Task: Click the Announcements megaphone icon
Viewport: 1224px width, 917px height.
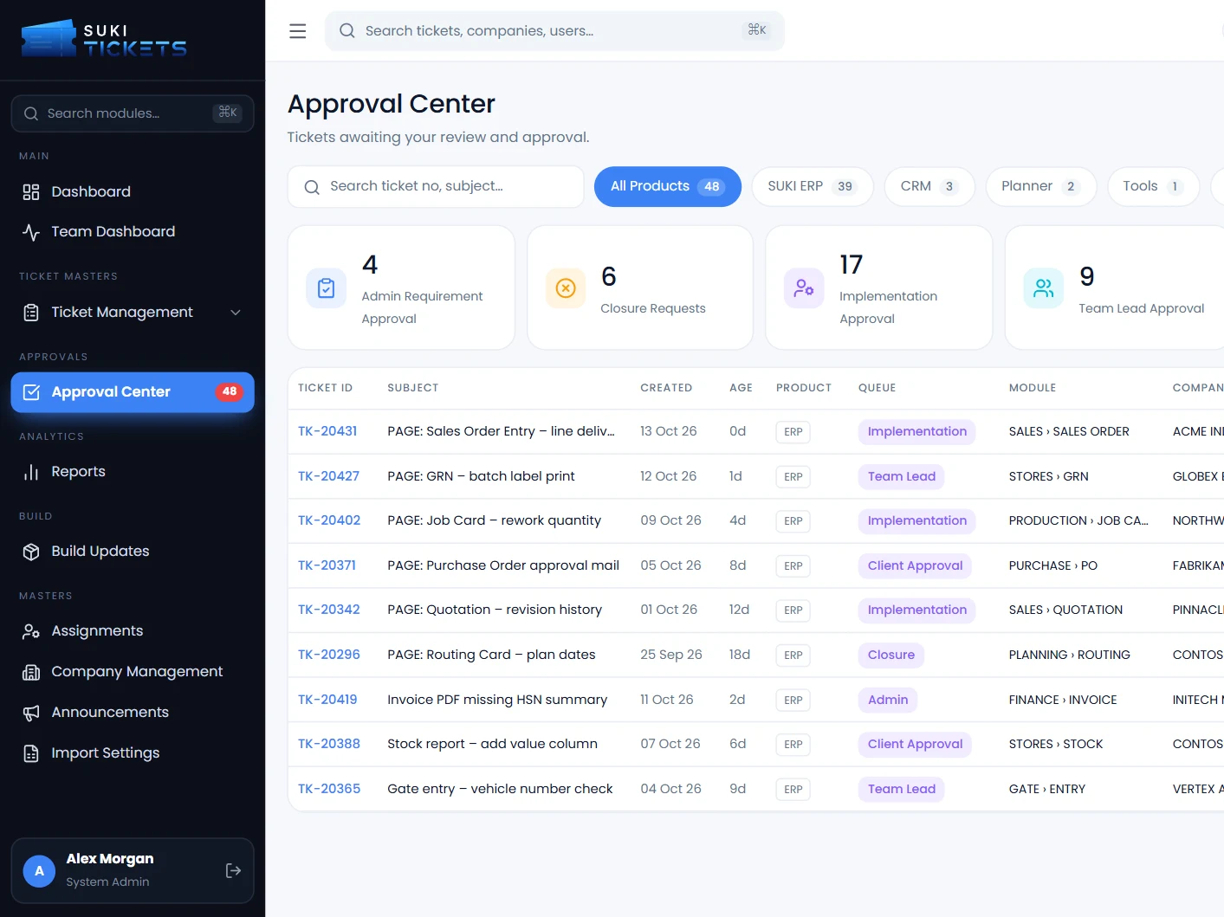Action: pyautogui.click(x=31, y=713)
